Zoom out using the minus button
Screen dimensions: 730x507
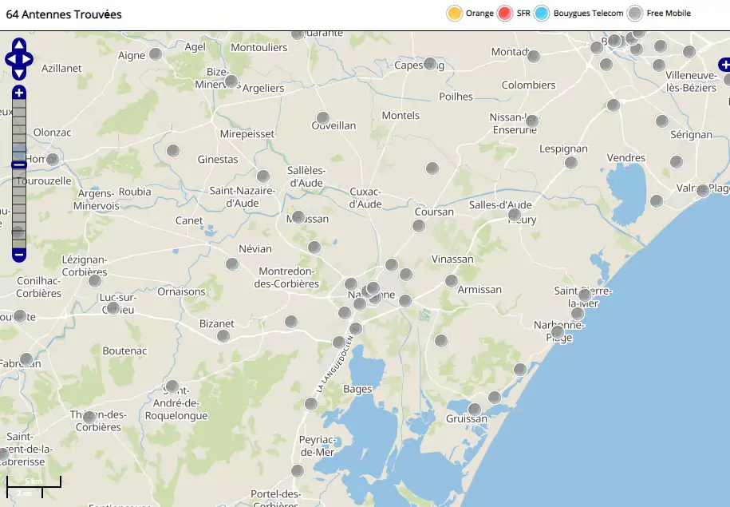coord(19,255)
